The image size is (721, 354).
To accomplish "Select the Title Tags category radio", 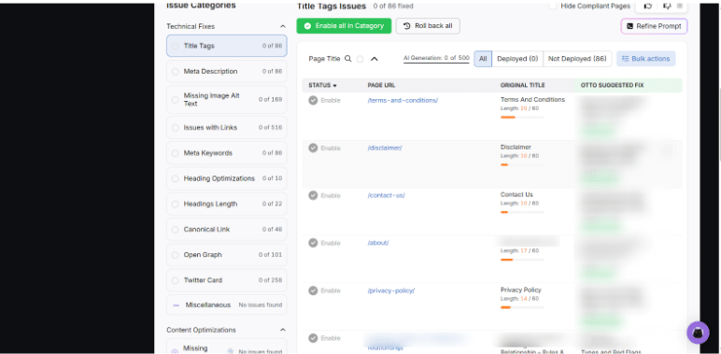I will tap(176, 46).
